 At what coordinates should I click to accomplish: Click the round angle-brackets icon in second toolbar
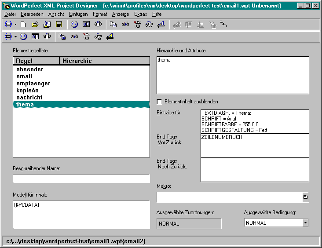pos(23,36)
